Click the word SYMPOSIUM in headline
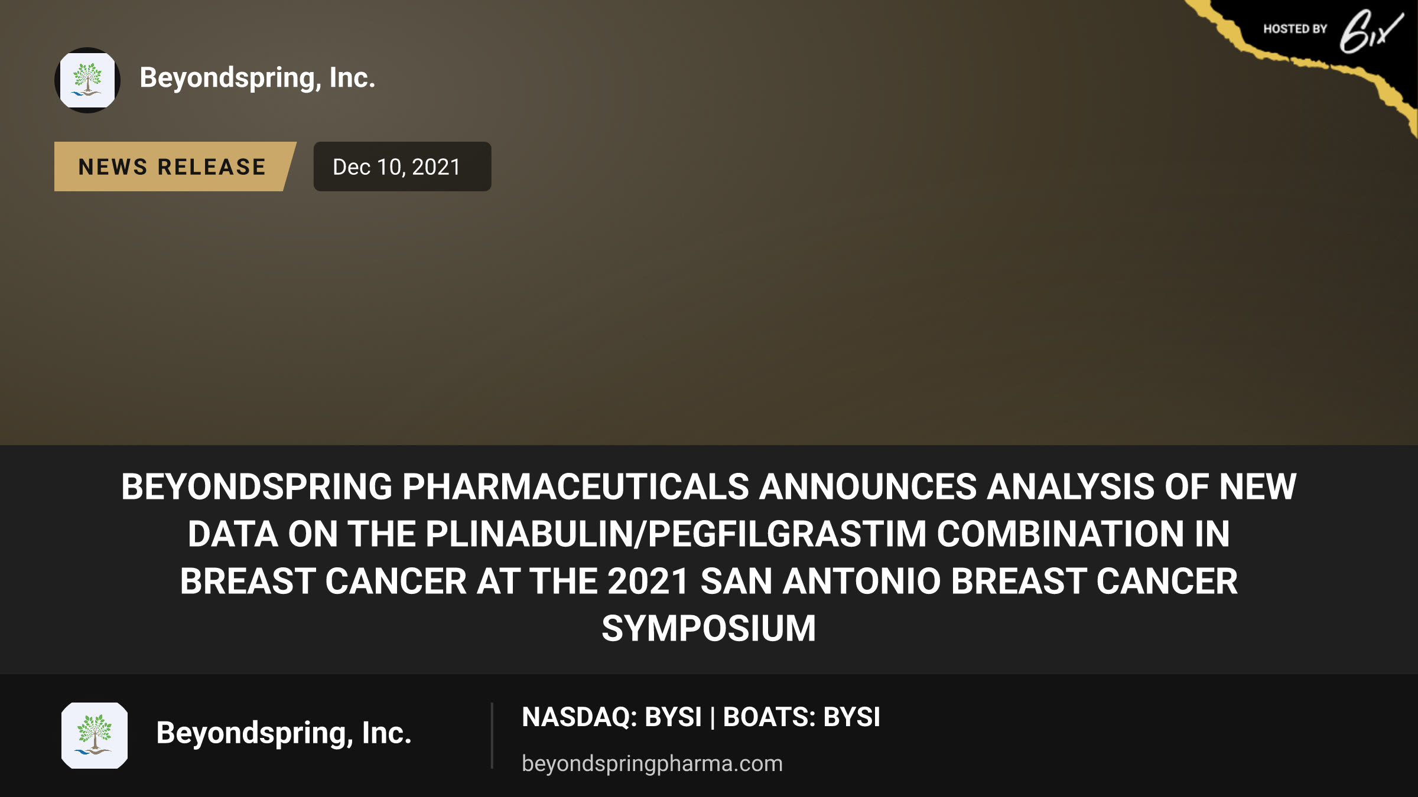Screen dimensions: 1418x797 click(x=709, y=629)
